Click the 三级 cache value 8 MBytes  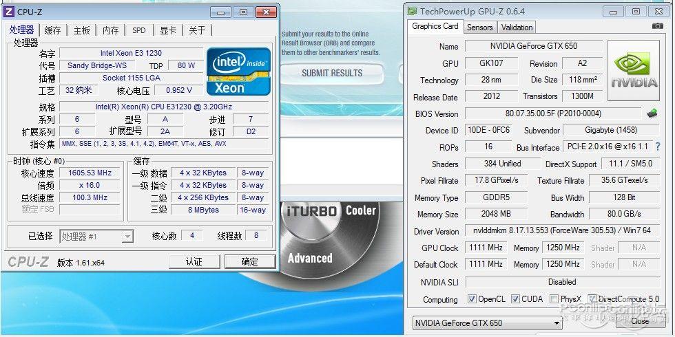(x=203, y=210)
